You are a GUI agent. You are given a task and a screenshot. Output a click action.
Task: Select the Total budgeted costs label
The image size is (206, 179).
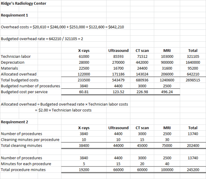click(20, 80)
